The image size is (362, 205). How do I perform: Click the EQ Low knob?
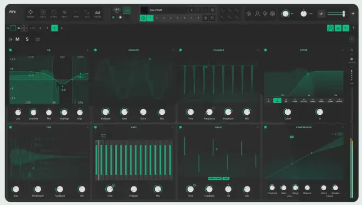pyautogui.click(x=18, y=113)
